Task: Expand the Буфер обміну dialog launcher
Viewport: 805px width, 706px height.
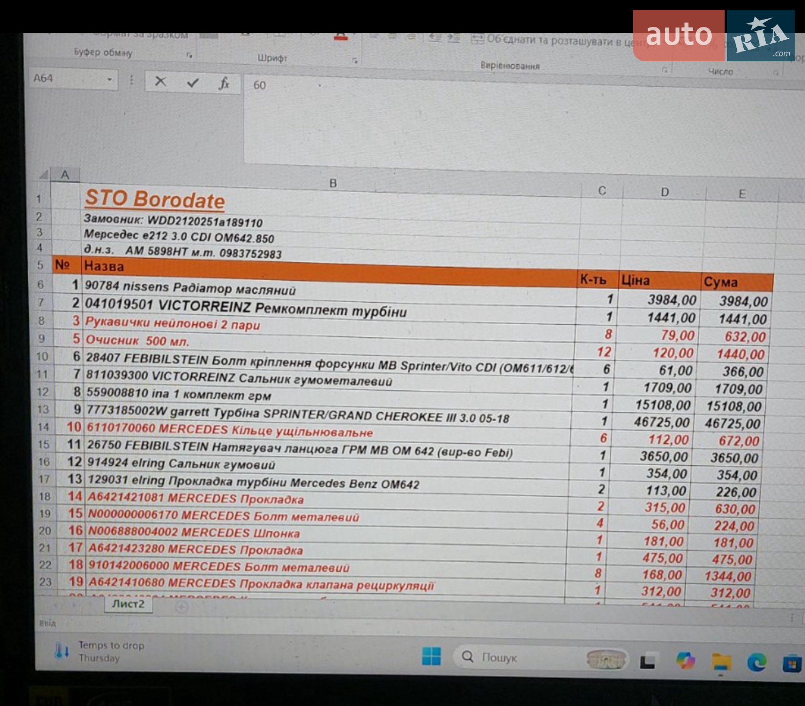Action: click(189, 55)
